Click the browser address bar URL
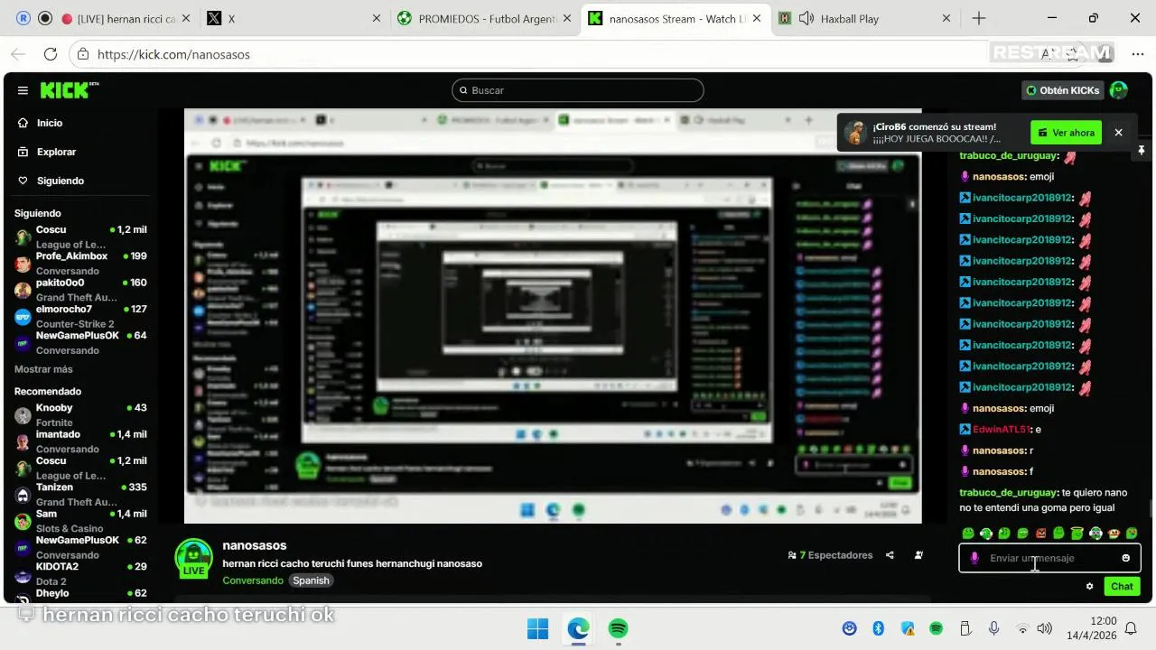Image resolution: width=1156 pixels, height=650 pixels. [x=173, y=54]
